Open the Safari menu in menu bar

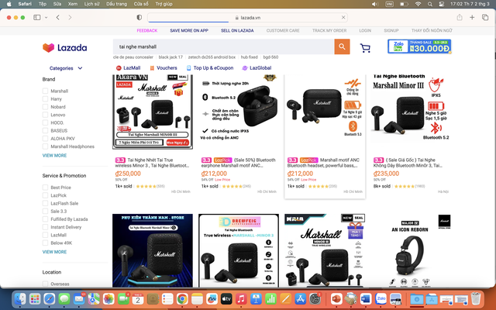coord(23,4)
